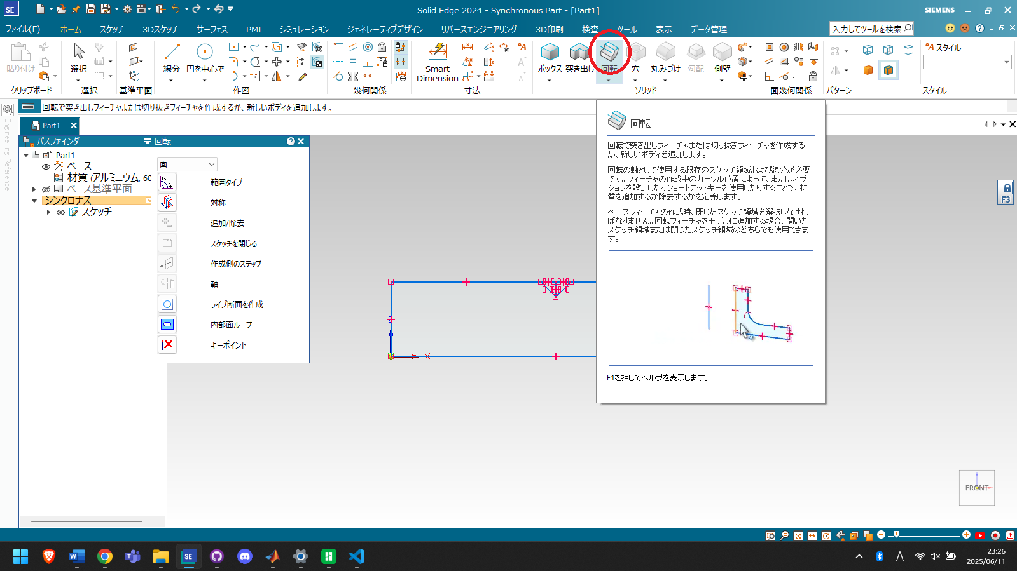Close the Part1 document tab
The image size is (1017, 571).
coord(74,126)
